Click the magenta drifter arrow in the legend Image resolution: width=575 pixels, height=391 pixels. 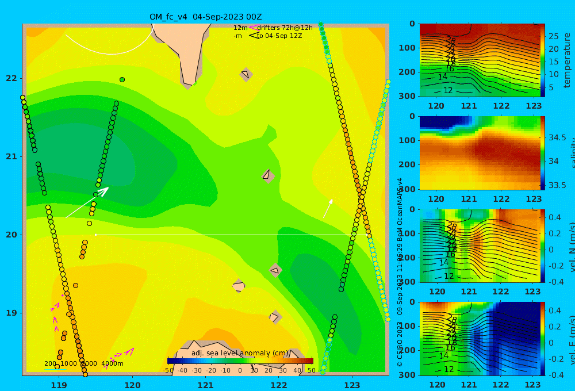coord(254,28)
